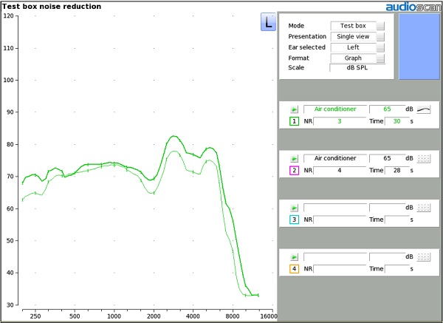
Task: Click the Test box noise reduction title
Action: pos(52,6)
